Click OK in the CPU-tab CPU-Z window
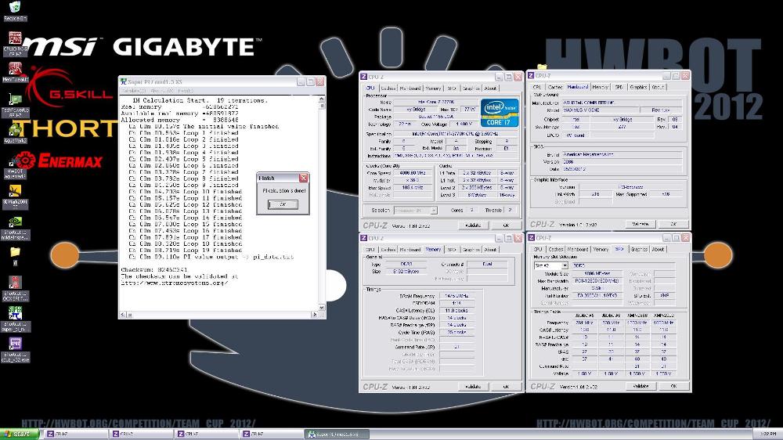The height and width of the screenshot is (440, 783). 505,225
